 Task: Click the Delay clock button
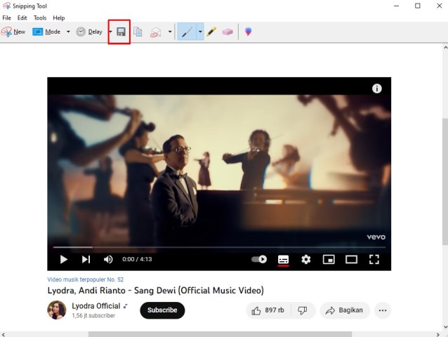89,32
